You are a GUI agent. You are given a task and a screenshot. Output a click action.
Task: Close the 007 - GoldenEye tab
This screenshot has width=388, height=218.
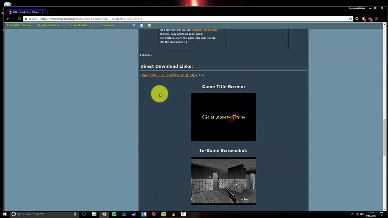point(42,12)
